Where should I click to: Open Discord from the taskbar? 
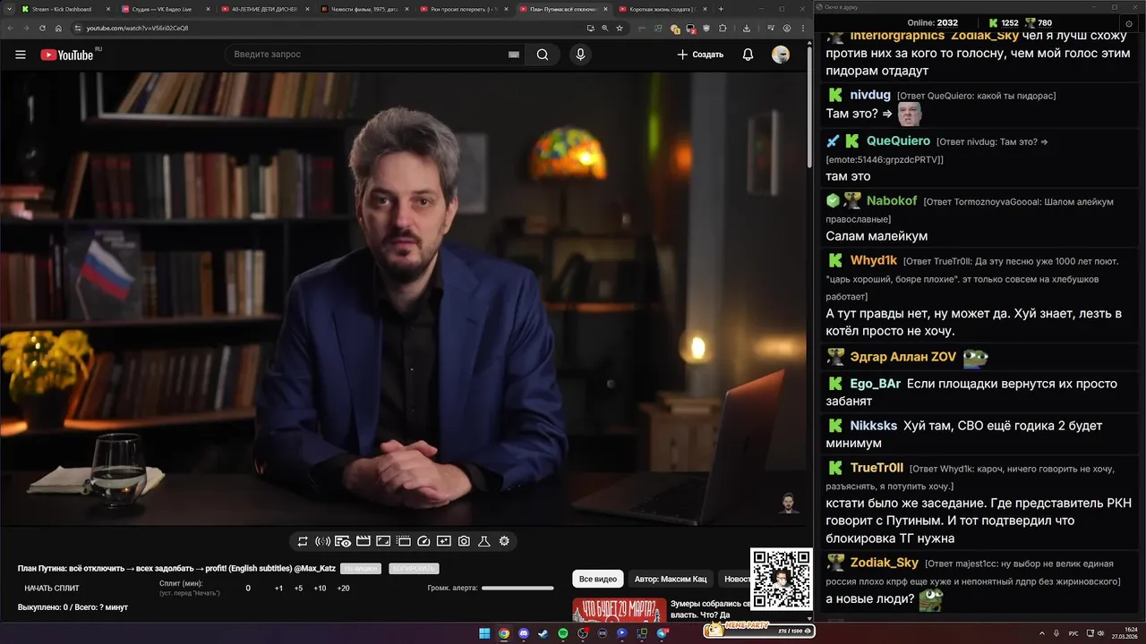(524, 633)
